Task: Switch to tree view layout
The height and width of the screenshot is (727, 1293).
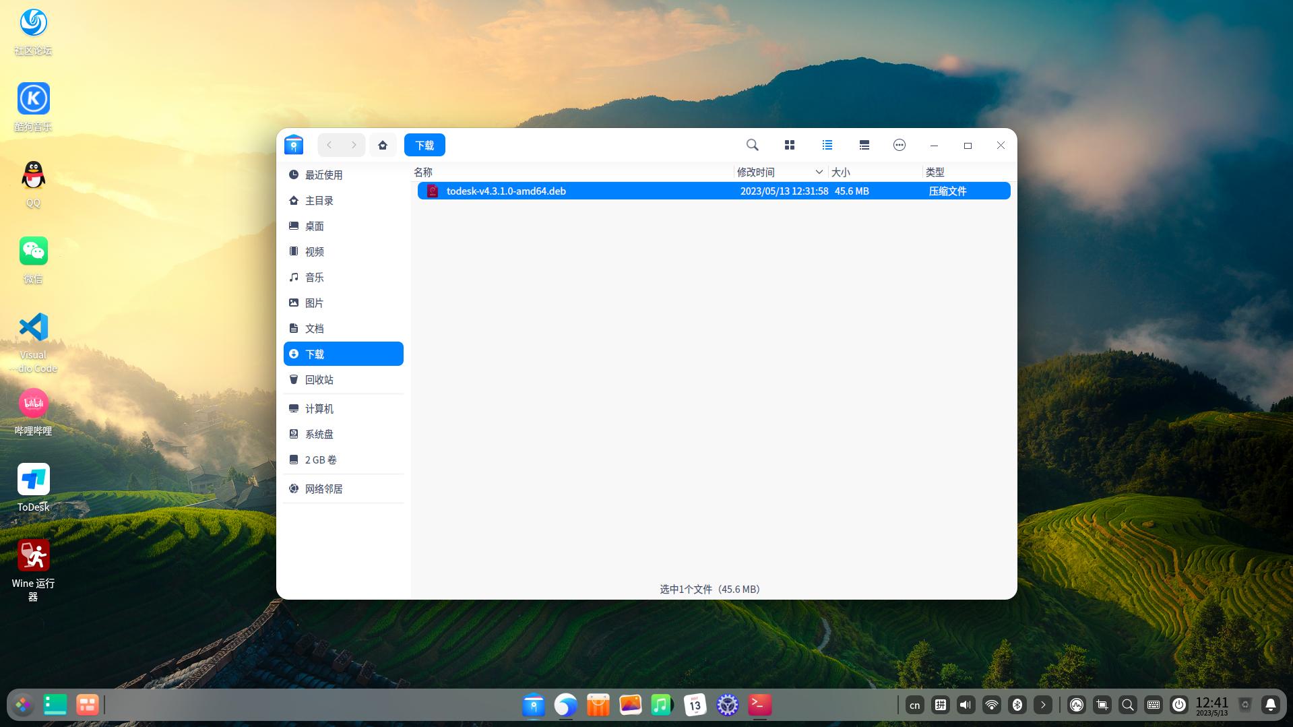Action: pos(864,145)
